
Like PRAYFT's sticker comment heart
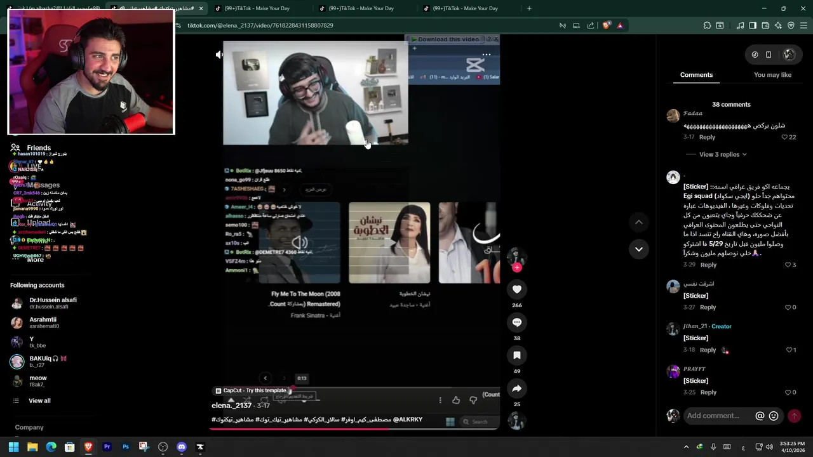click(788, 392)
